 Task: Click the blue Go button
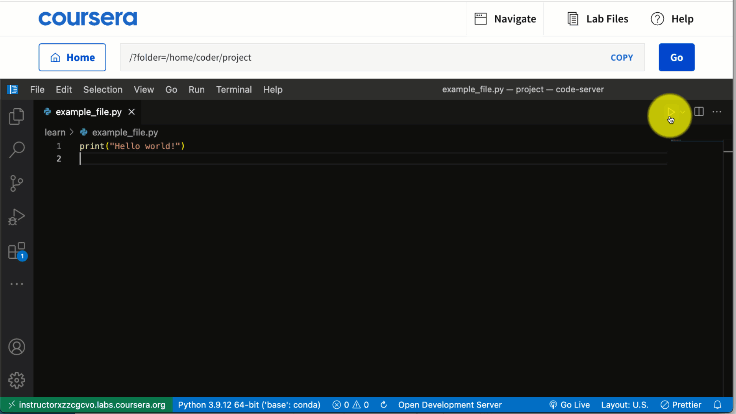tap(677, 58)
